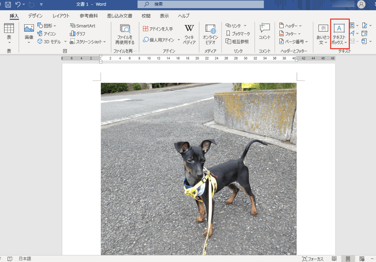Image resolution: width=376 pixels, height=262 pixels.
Task: Click the 検索 search box
Action: [x=201, y=4]
